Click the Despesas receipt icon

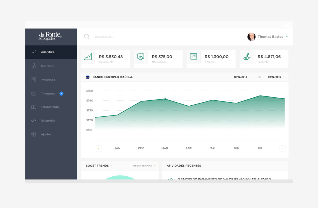click(x=194, y=57)
